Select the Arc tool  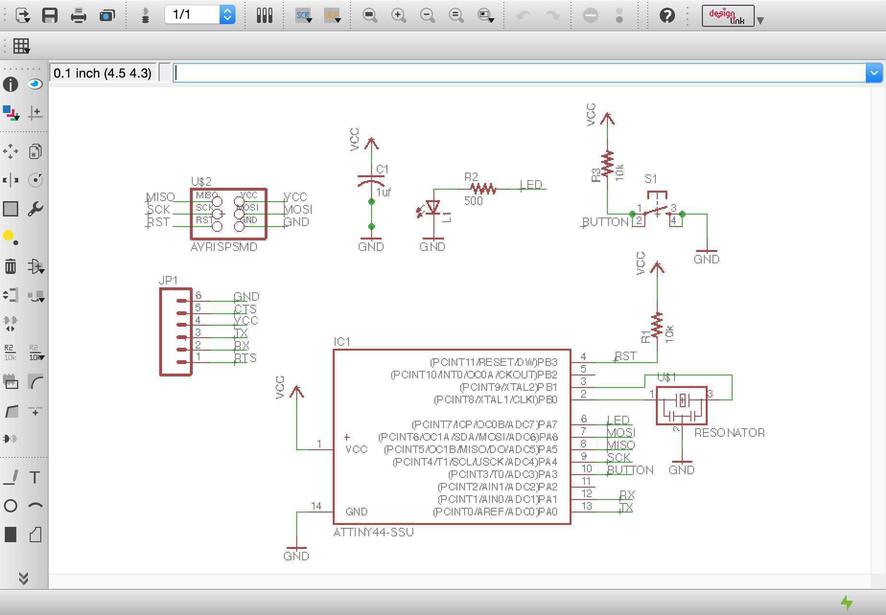point(35,506)
